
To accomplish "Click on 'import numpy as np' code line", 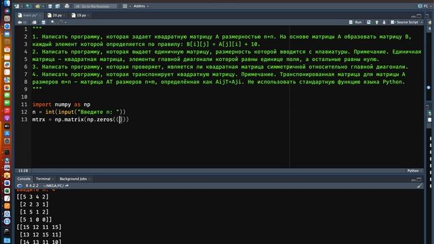I will click(x=61, y=104).
